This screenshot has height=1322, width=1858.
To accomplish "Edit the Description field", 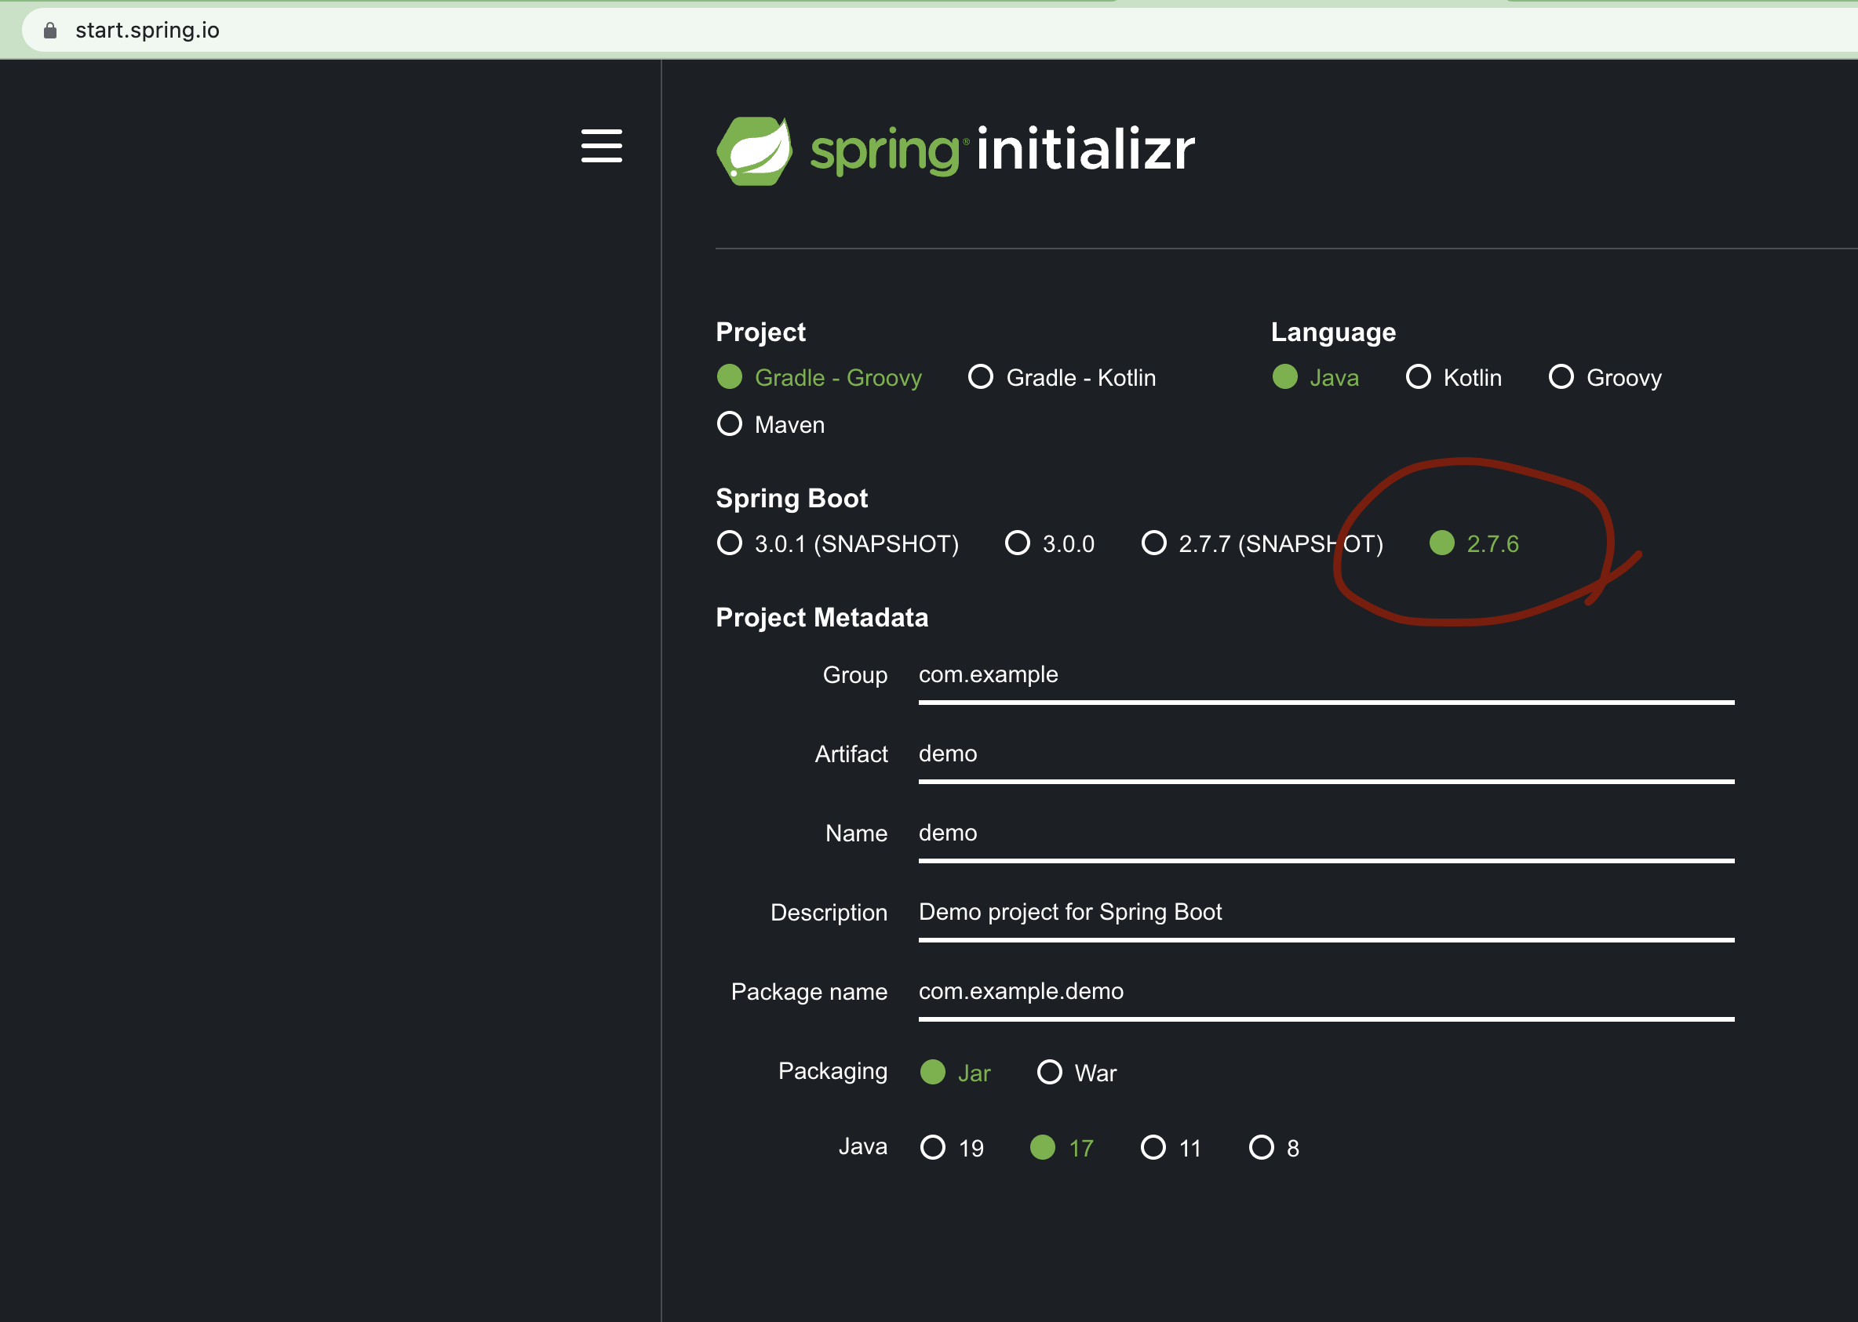I will click(1326, 916).
